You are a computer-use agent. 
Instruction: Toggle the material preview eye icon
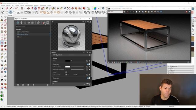[x=53, y=22]
